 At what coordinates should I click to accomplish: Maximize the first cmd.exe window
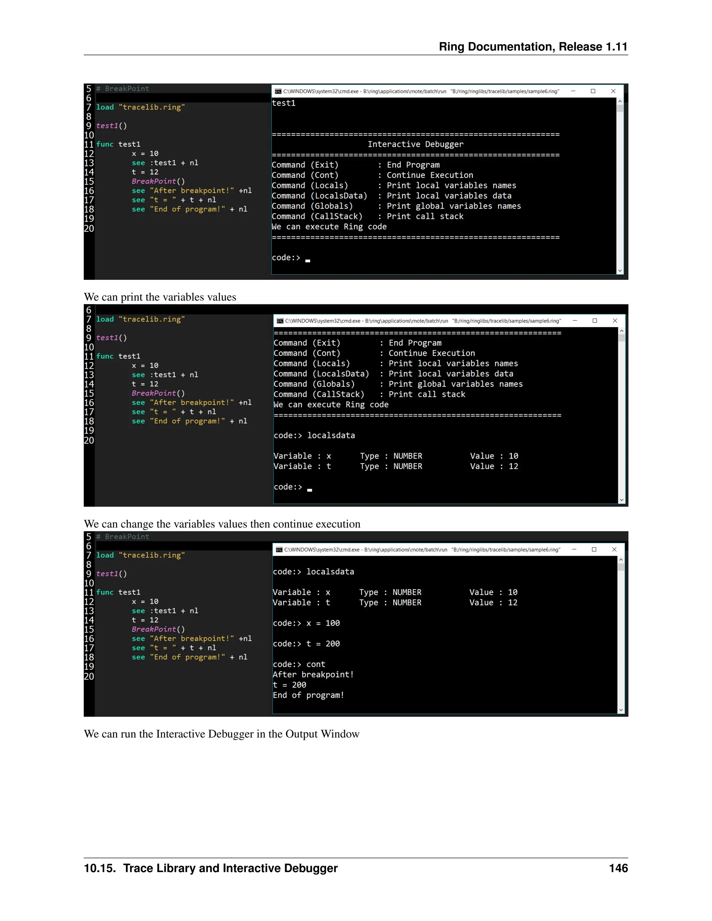tap(593, 91)
